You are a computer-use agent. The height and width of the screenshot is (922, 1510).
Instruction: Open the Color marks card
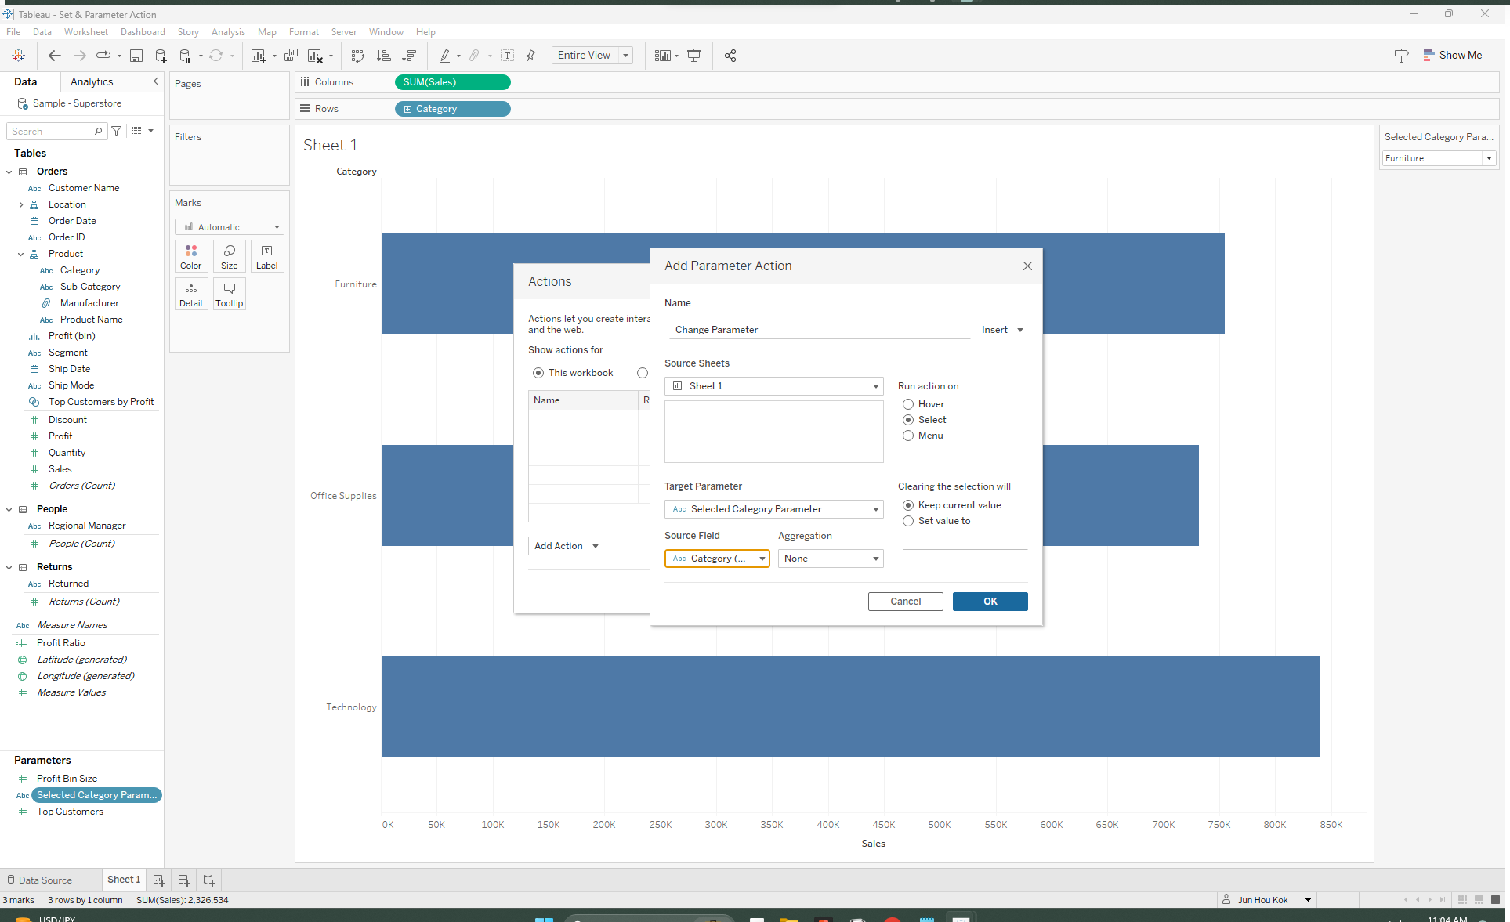click(x=191, y=256)
